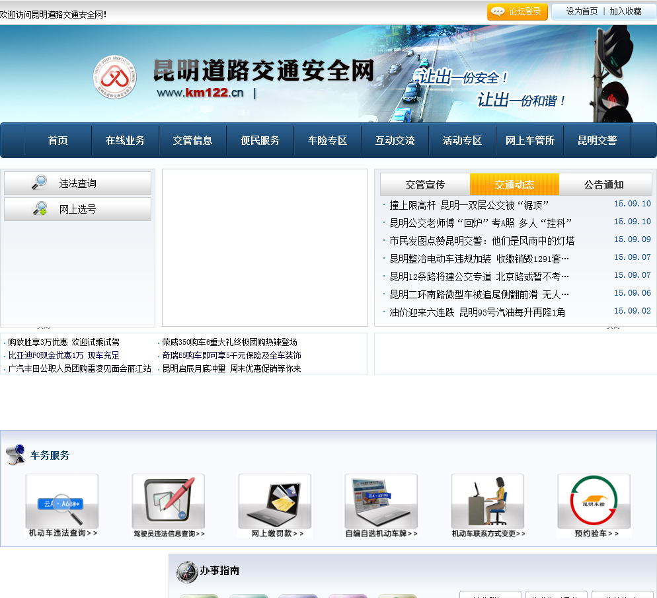Click 加入收藏 link
657x598 pixels.
pos(625,12)
